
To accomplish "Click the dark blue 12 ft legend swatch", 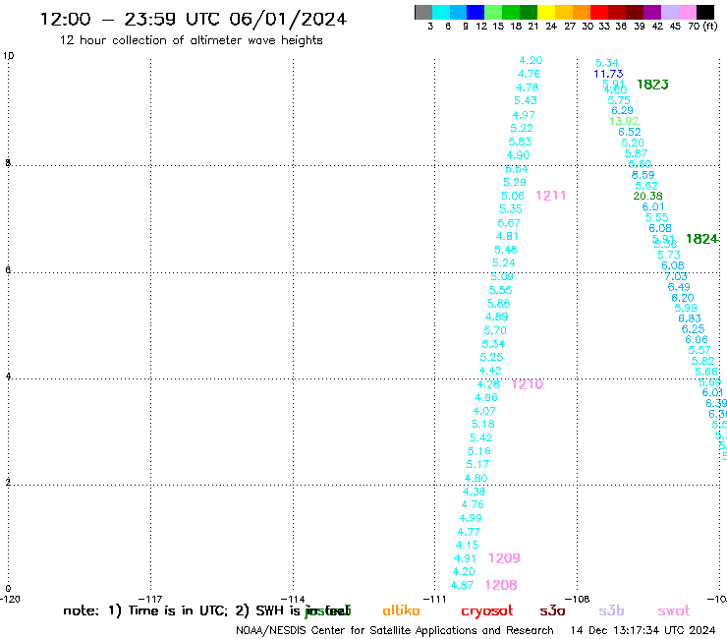I will [x=475, y=12].
